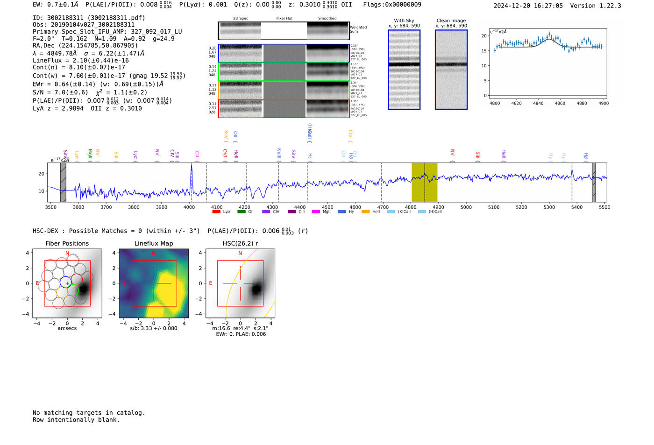The height and width of the screenshot is (445, 654).
Task: Click the CIV legend swatch
Action: coord(266,212)
